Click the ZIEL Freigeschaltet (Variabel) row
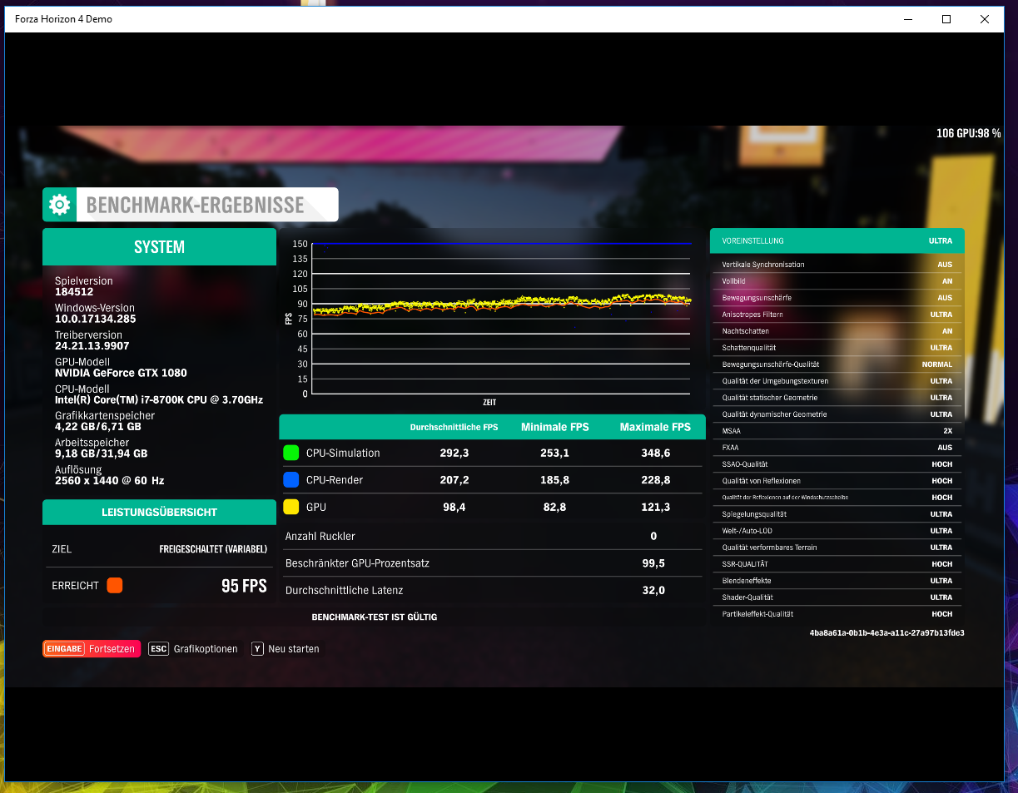The width and height of the screenshot is (1018, 793). point(159,549)
